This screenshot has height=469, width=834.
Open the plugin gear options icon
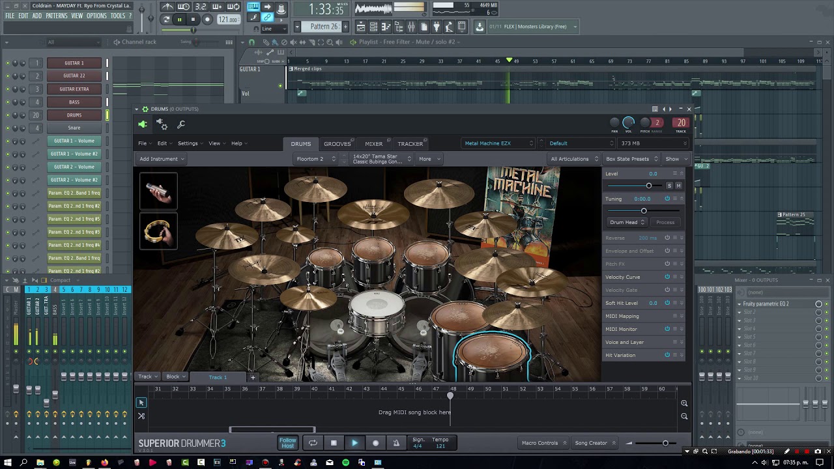pos(162,124)
